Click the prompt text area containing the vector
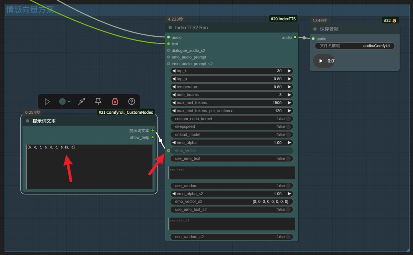This screenshot has height=255, width=413. [89, 167]
